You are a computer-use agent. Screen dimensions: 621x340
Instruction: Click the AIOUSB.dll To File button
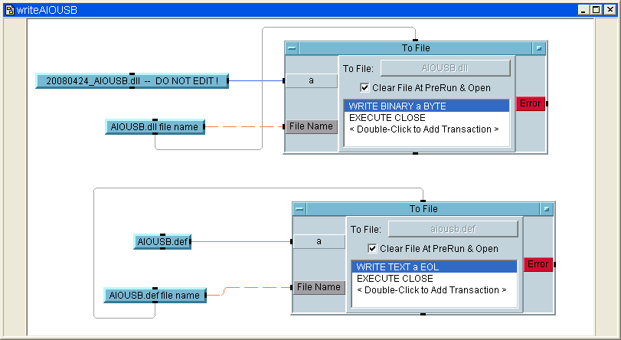(x=445, y=68)
